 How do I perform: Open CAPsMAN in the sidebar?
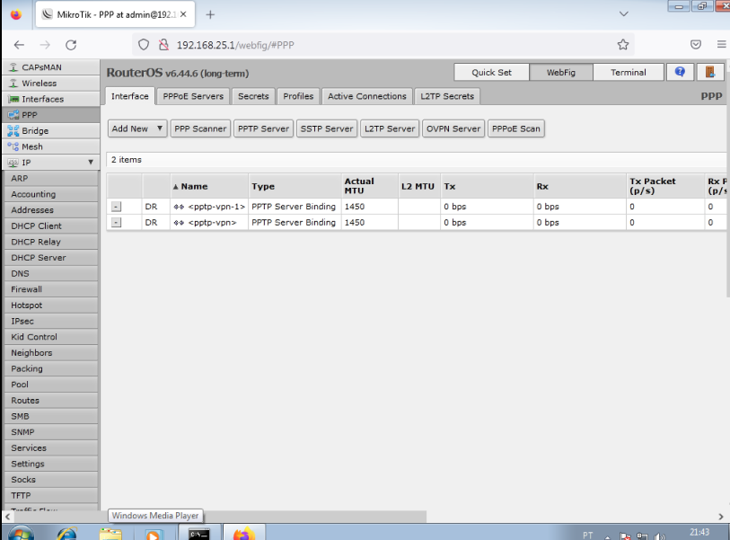click(x=51, y=67)
